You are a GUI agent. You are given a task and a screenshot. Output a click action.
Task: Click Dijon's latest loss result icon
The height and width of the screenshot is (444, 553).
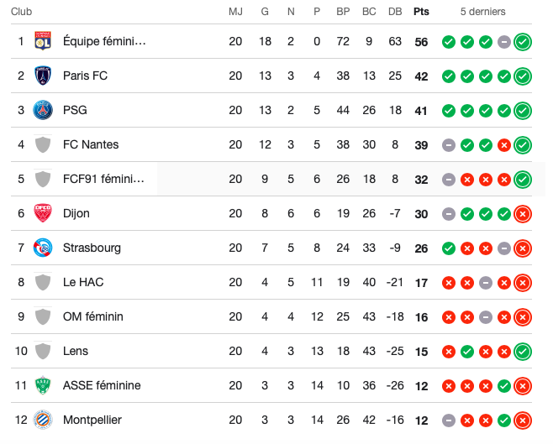[x=523, y=213]
